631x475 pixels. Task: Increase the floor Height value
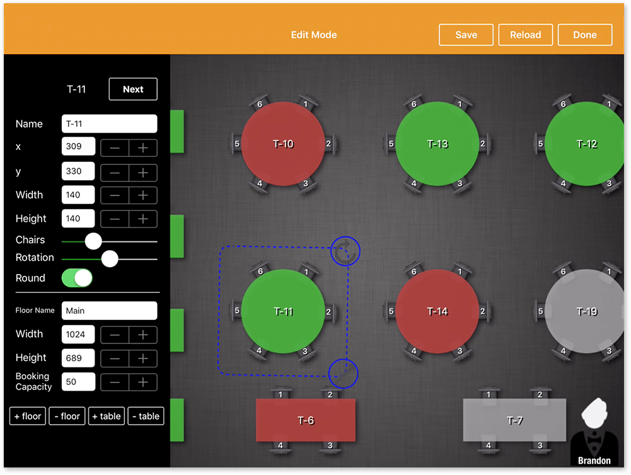(143, 358)
